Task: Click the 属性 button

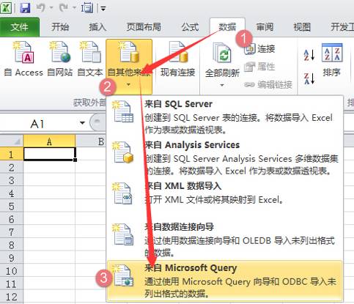Action: click(x=260, y=67)
